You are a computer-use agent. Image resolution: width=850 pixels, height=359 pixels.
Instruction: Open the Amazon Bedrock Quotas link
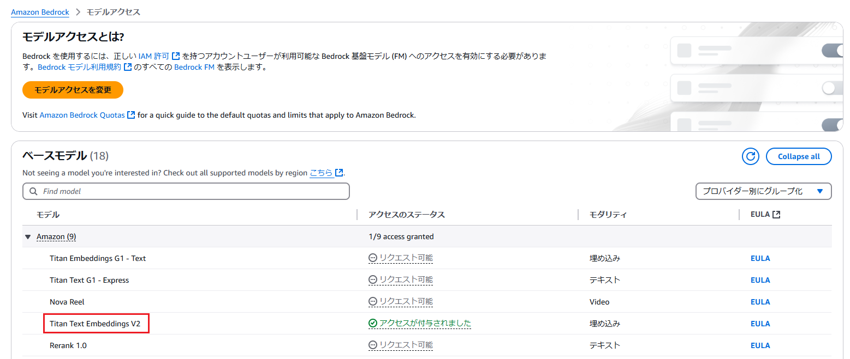(82, 115)
